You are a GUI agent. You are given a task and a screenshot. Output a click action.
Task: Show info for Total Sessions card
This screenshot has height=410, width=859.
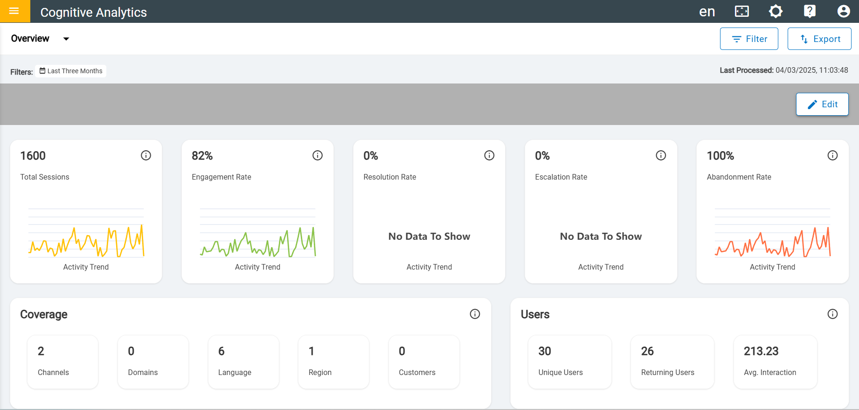point(146,155)
